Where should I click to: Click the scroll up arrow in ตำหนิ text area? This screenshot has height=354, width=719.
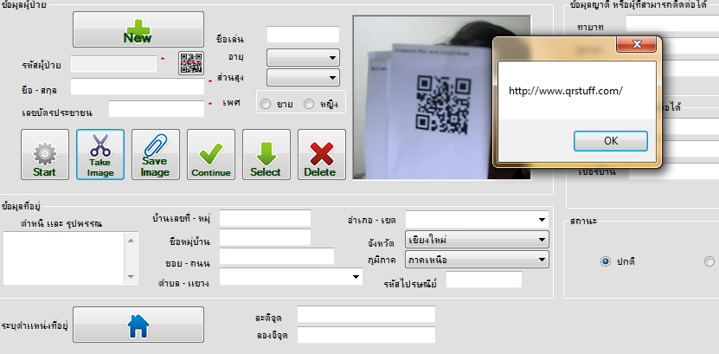pos(132,241)
